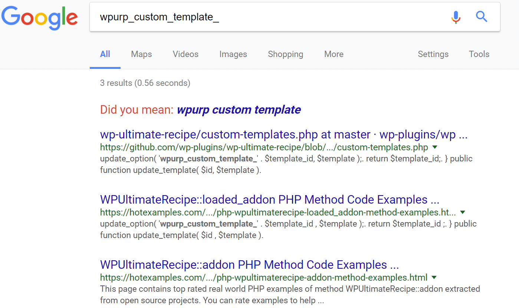The height and width of the screenshot is (308, 519).
Task: Switch to the Videos search tab
Action: [x=185, y=54]
